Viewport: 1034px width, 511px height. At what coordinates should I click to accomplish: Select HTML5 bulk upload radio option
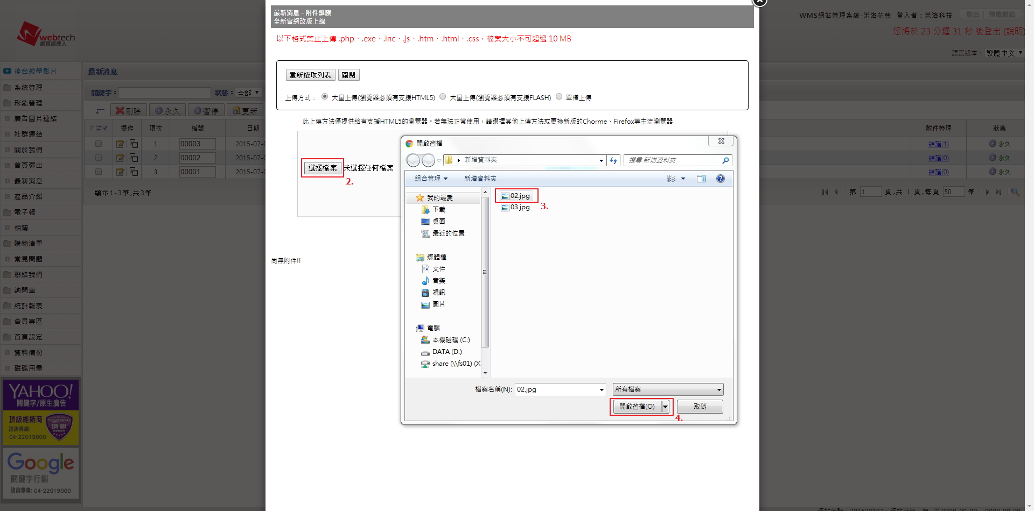[325, 97]
